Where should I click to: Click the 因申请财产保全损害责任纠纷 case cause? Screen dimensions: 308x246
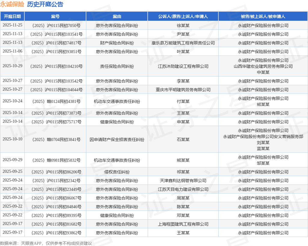click(117, 139)
